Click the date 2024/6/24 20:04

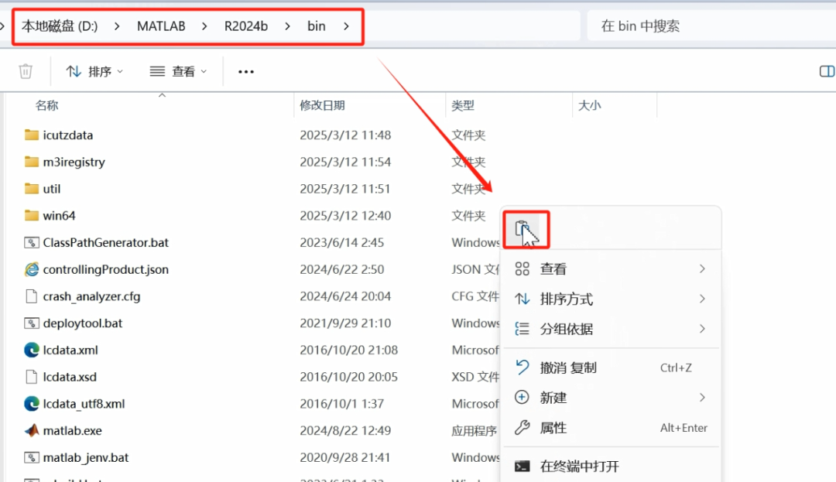(x=345, y=296)
